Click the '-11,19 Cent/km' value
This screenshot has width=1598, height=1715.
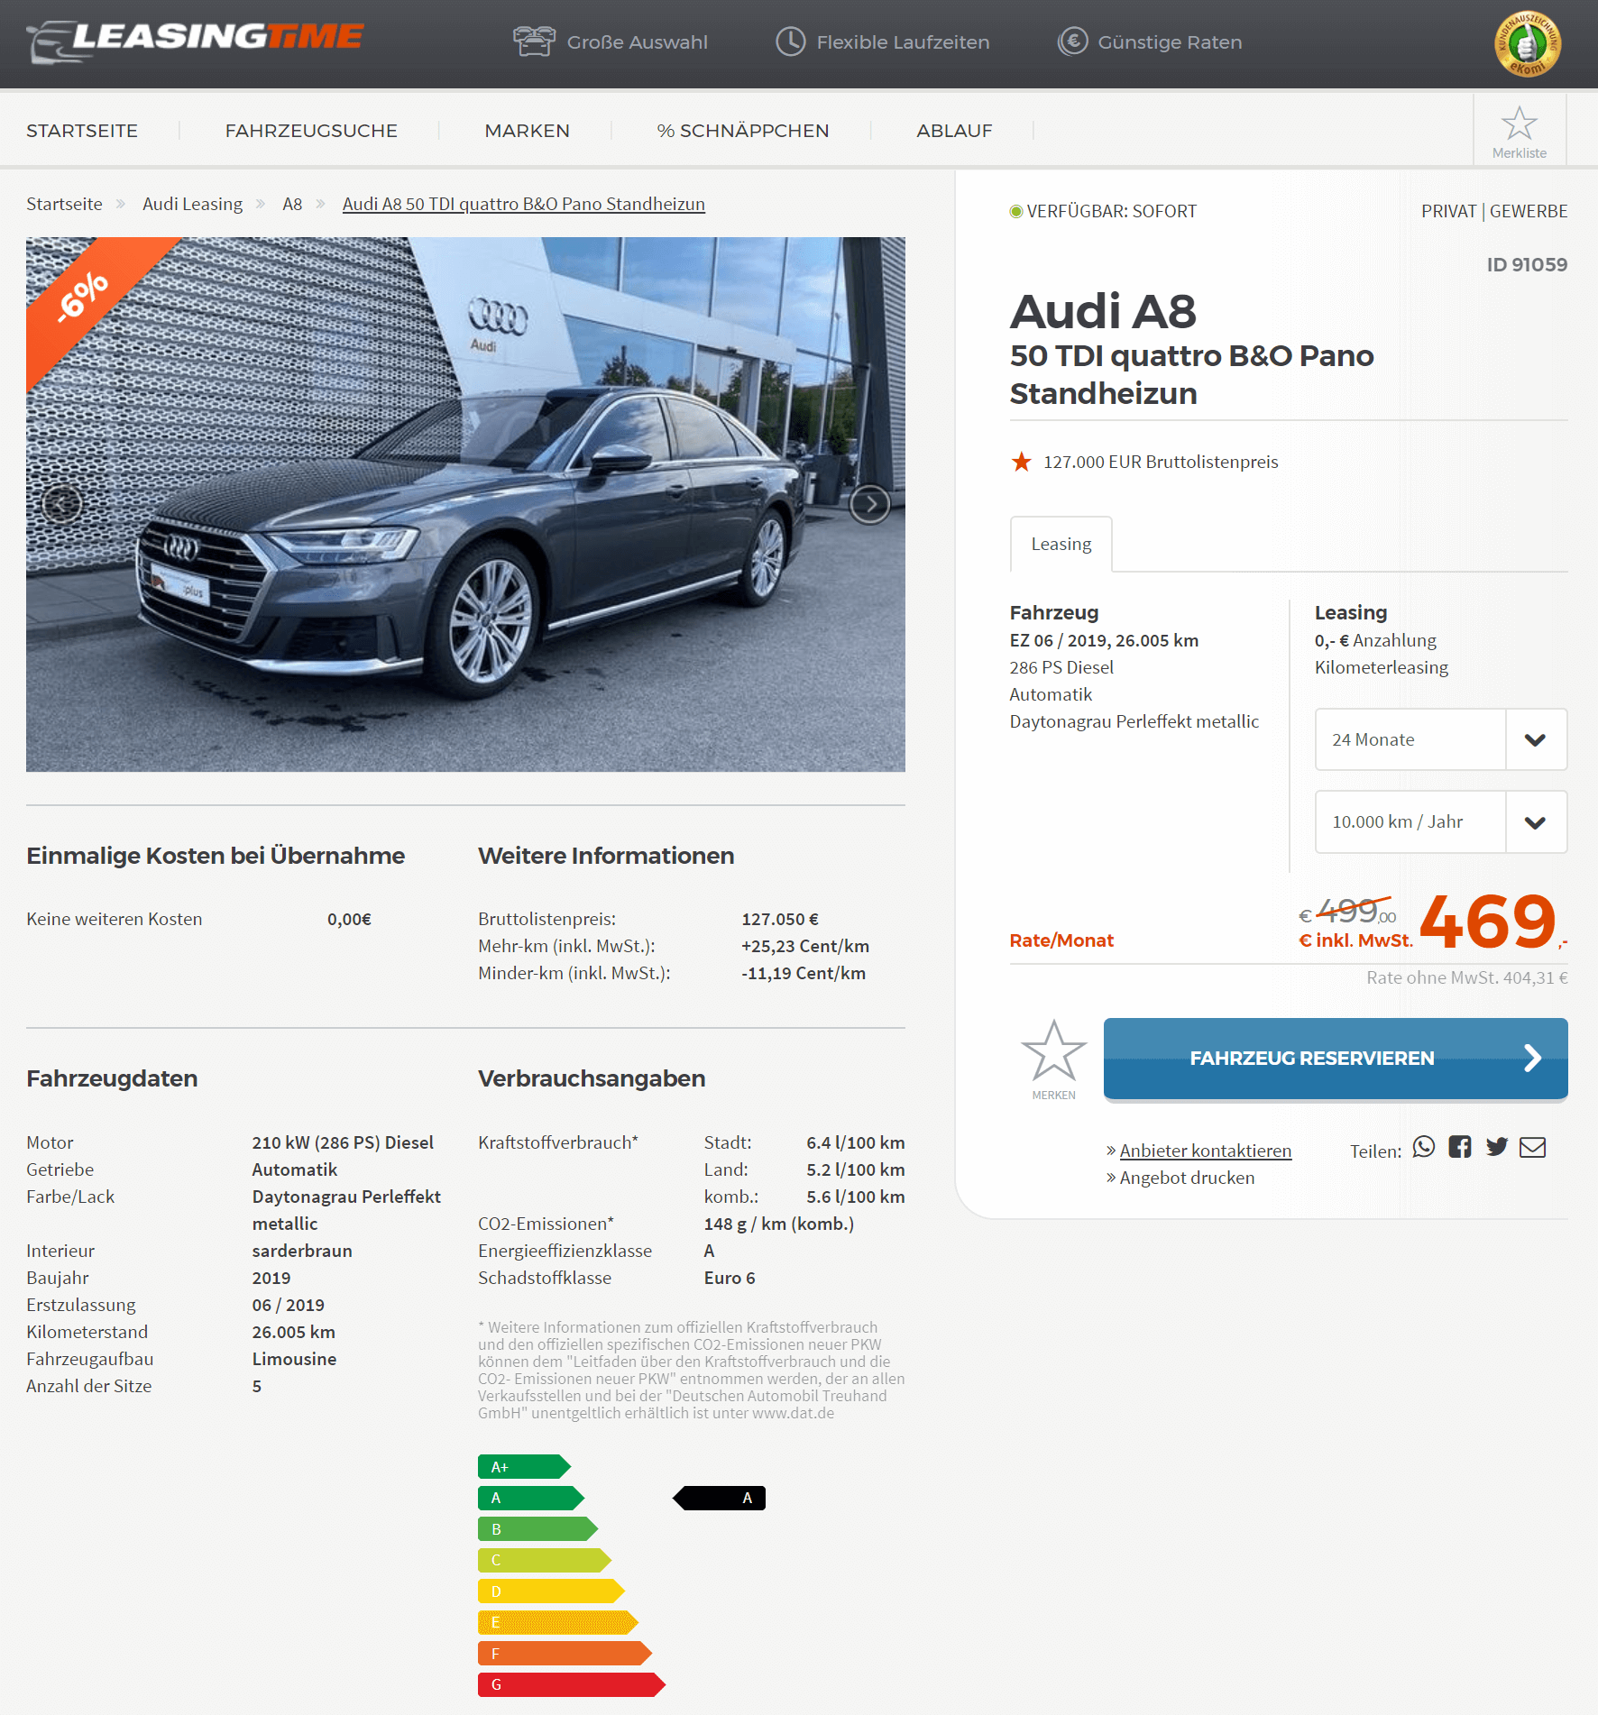tap(804, 973)
